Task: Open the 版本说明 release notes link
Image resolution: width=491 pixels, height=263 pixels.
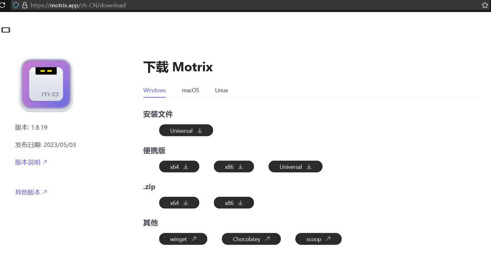Action: (31, 162)
